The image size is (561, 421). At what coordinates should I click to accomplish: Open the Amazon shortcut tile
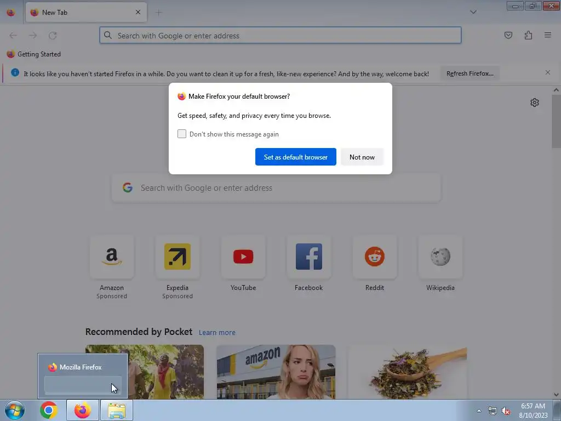(112, 257)
